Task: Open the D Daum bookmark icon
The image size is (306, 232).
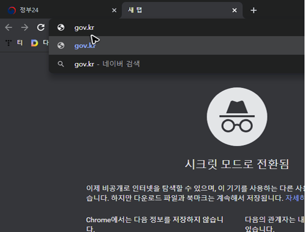Action: 35,43
